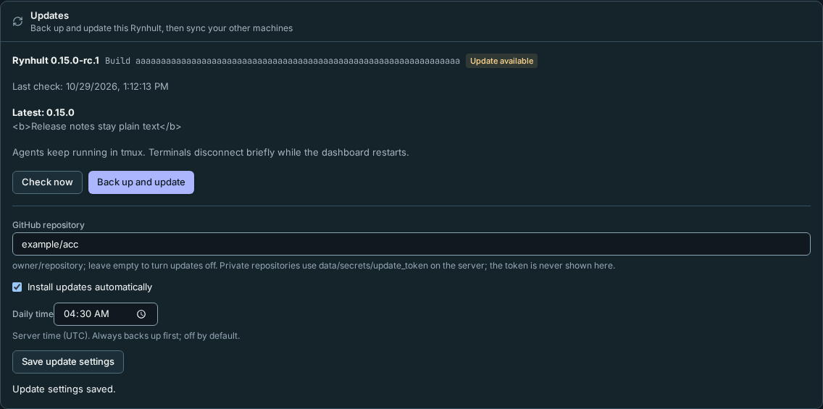Click the GitHub repository label

tap(49, 225)
